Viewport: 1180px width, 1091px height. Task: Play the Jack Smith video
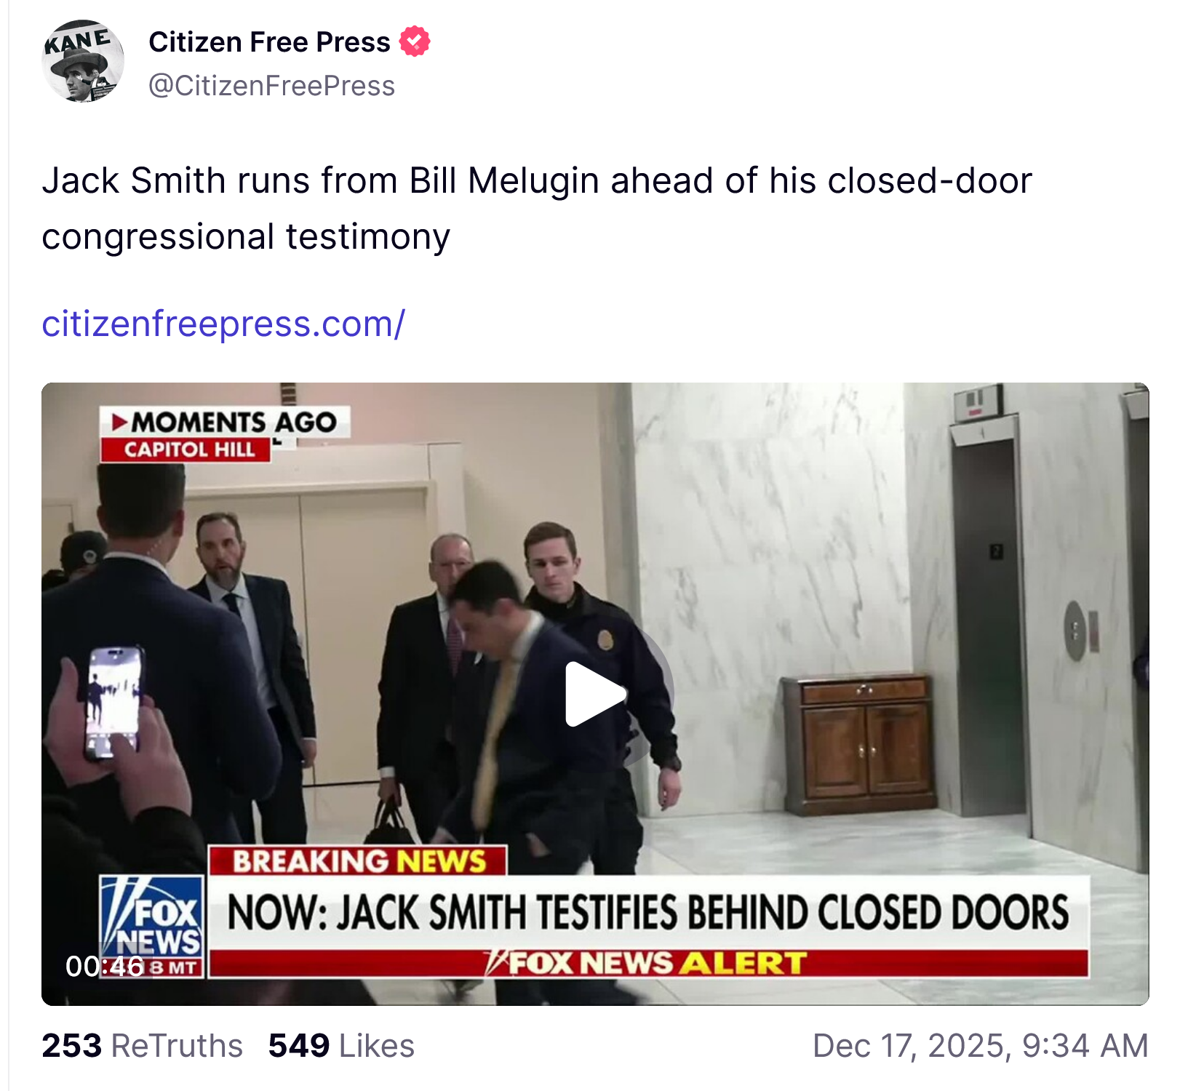(595, 694)
